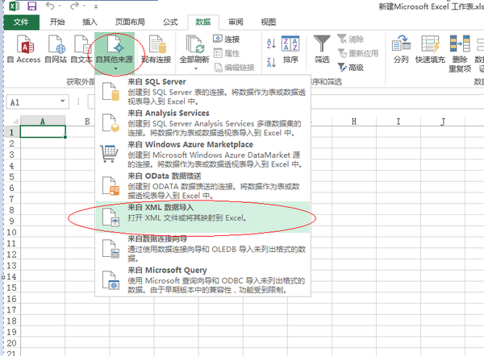The image size is (484, 356).
Task: Select row 1 header
Action: tap(11, 132)
